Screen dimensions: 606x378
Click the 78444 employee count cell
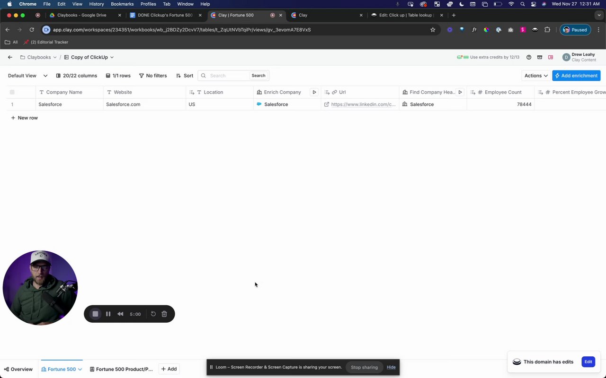[x=500, y=104]
